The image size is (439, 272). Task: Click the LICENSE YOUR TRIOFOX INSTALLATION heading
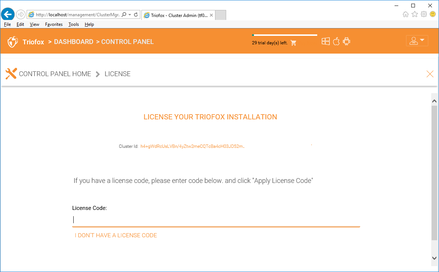[x=210, y=117]
